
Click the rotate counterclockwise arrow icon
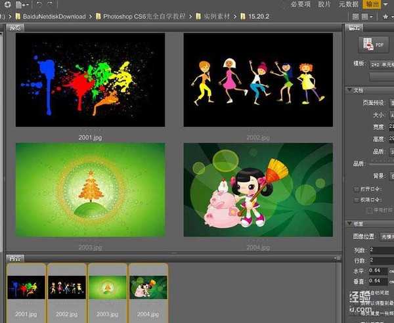coord(39,4)
